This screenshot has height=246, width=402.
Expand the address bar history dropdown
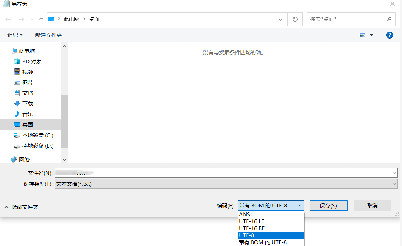point(280,19)
